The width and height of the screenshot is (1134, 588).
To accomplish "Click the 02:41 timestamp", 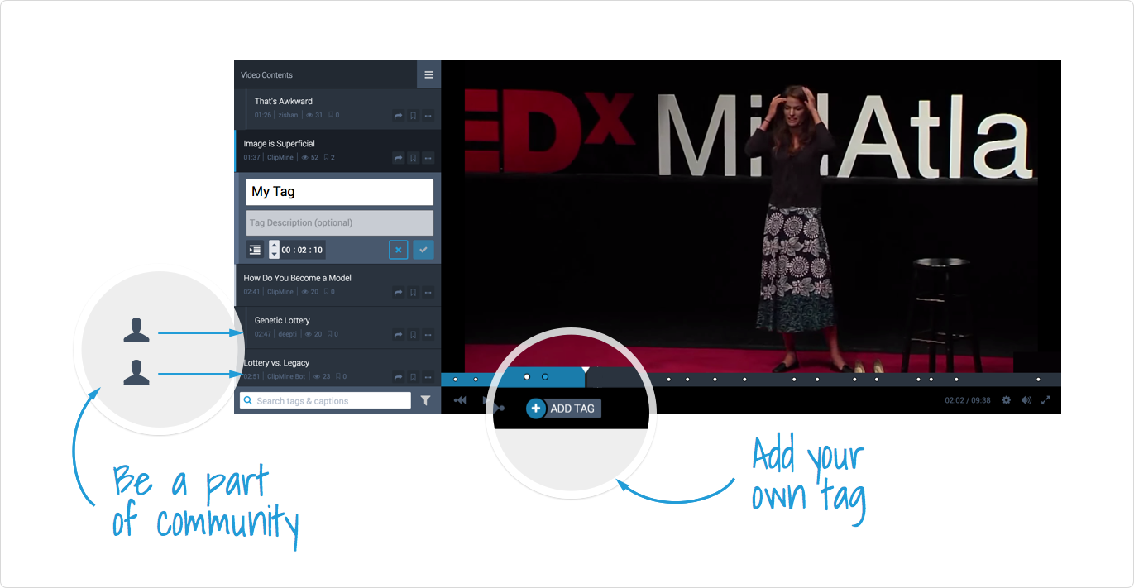I will coord(252,292).
